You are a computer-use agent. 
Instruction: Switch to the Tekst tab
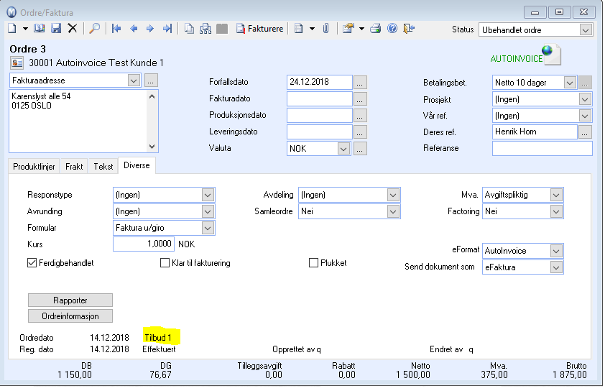pyautogui.click(x=103, y=166)
